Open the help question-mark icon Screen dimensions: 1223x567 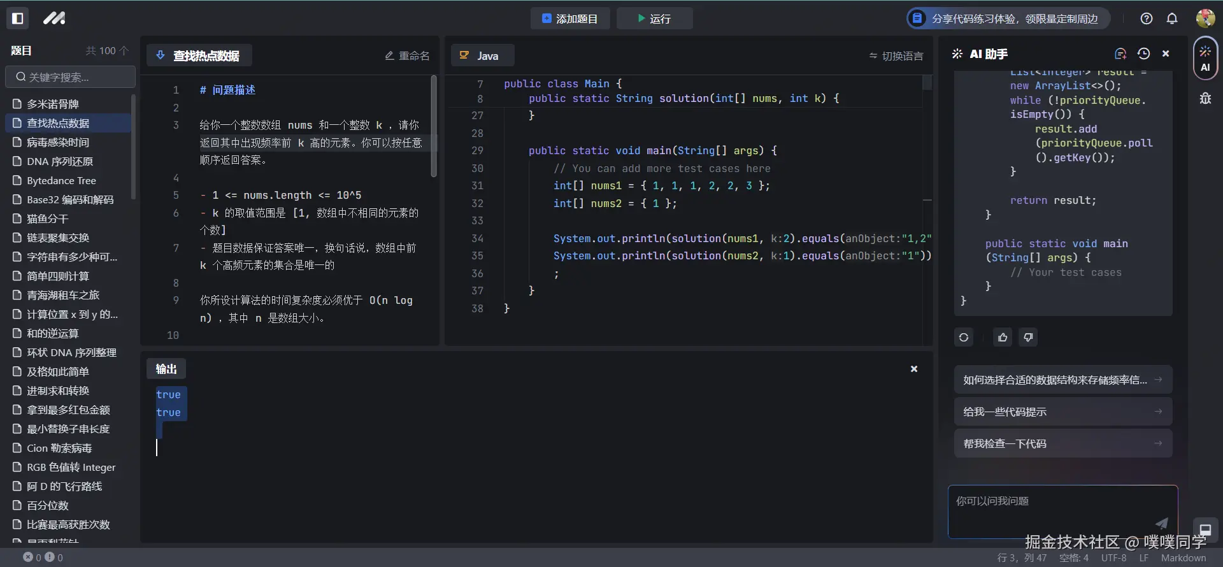click(1146, 18)
